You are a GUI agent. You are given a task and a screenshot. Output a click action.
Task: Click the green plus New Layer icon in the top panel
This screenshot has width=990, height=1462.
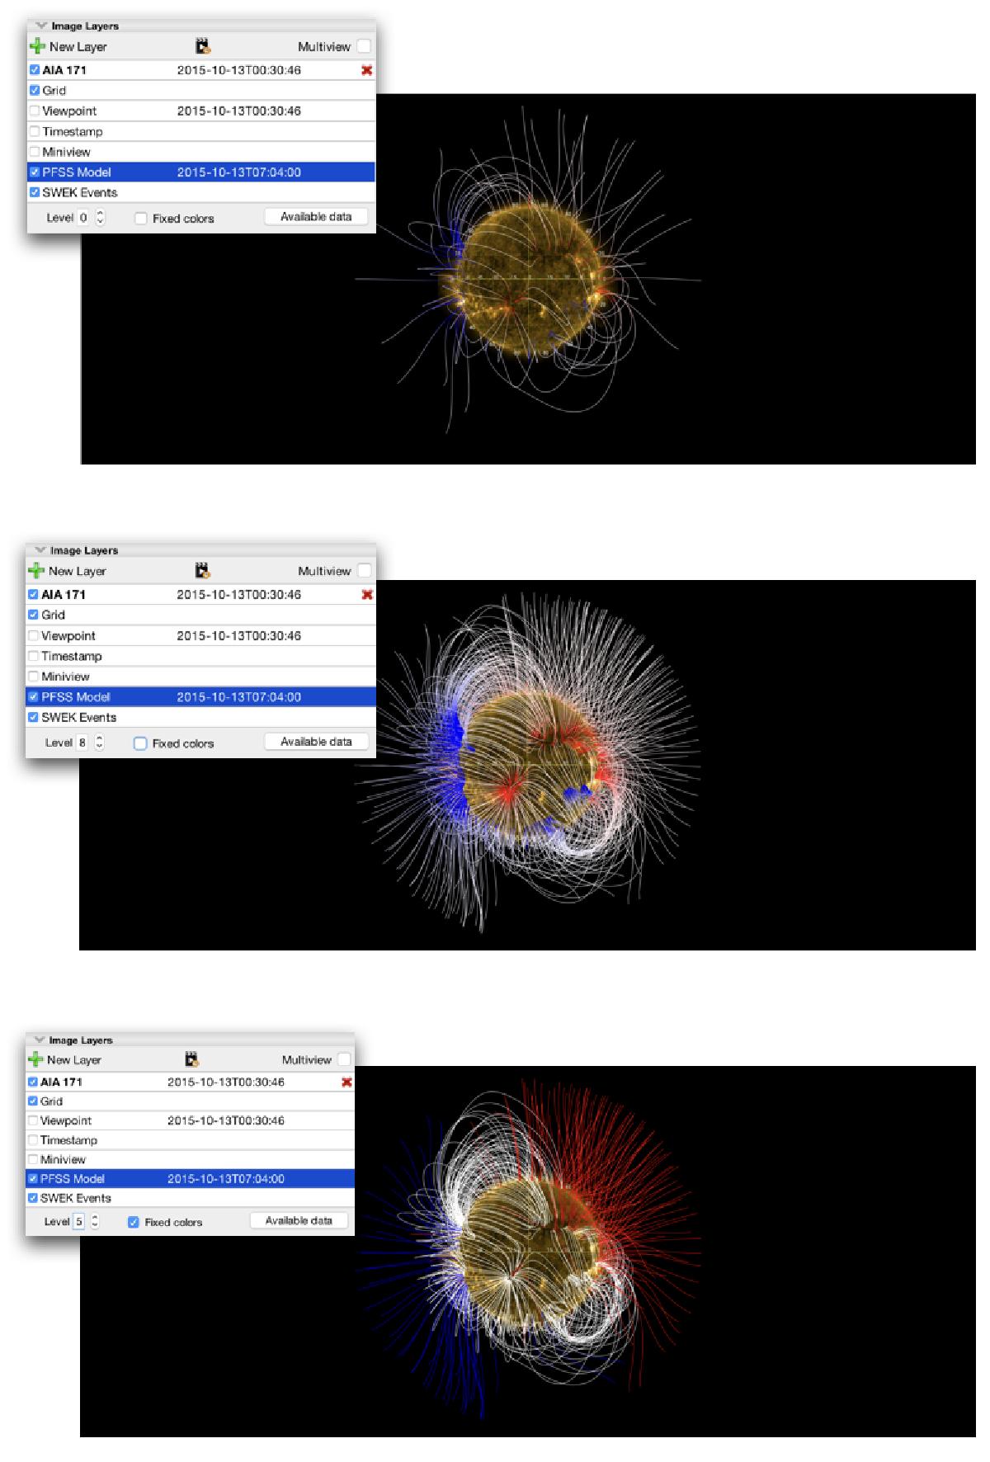coord(37,47)
